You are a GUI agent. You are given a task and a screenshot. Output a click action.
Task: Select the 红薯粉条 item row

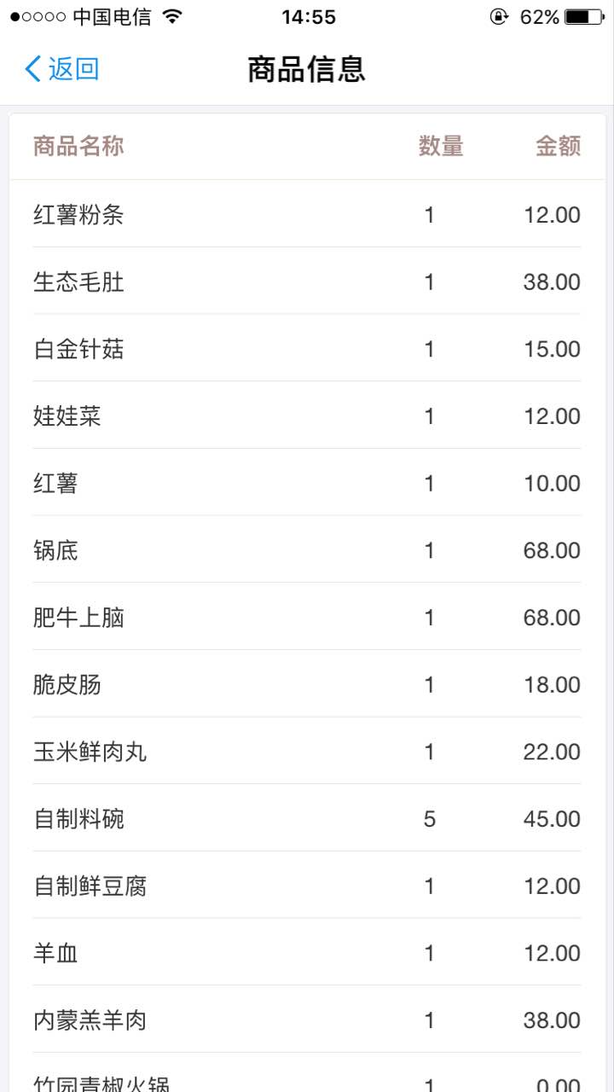(x=307, y=215)
